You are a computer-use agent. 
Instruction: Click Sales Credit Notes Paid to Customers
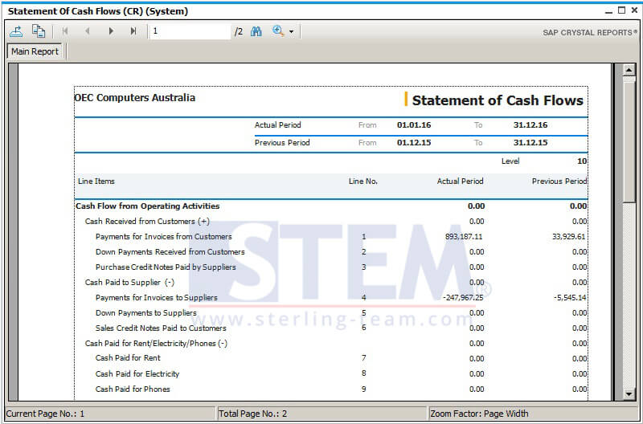(x=161, y=328)
